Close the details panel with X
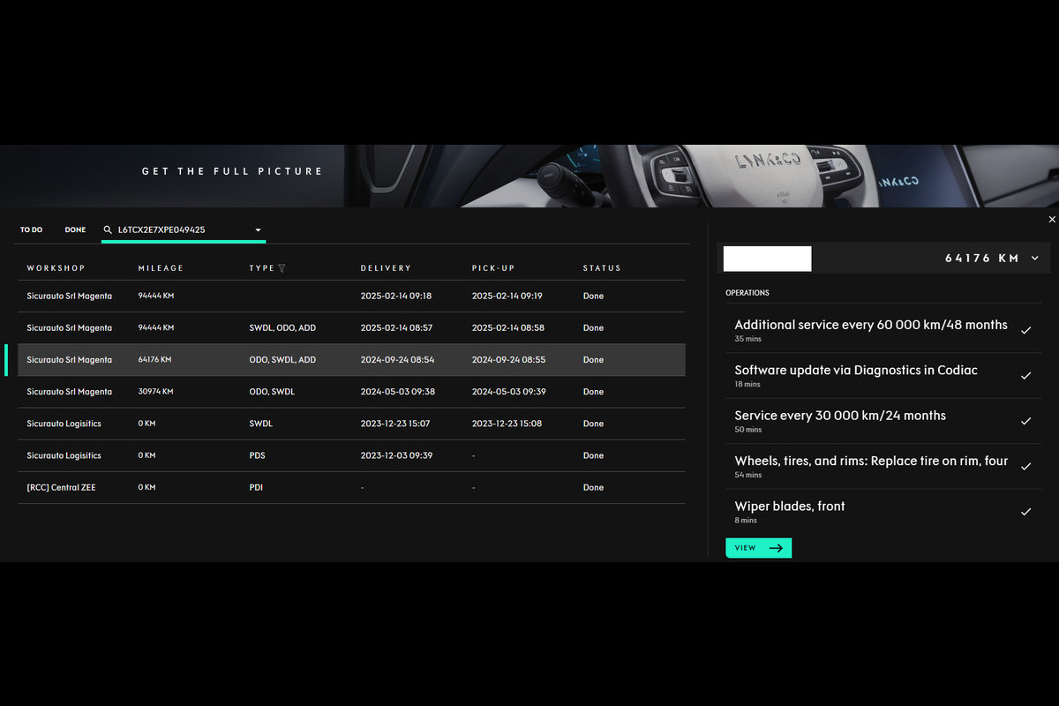 1051,220
